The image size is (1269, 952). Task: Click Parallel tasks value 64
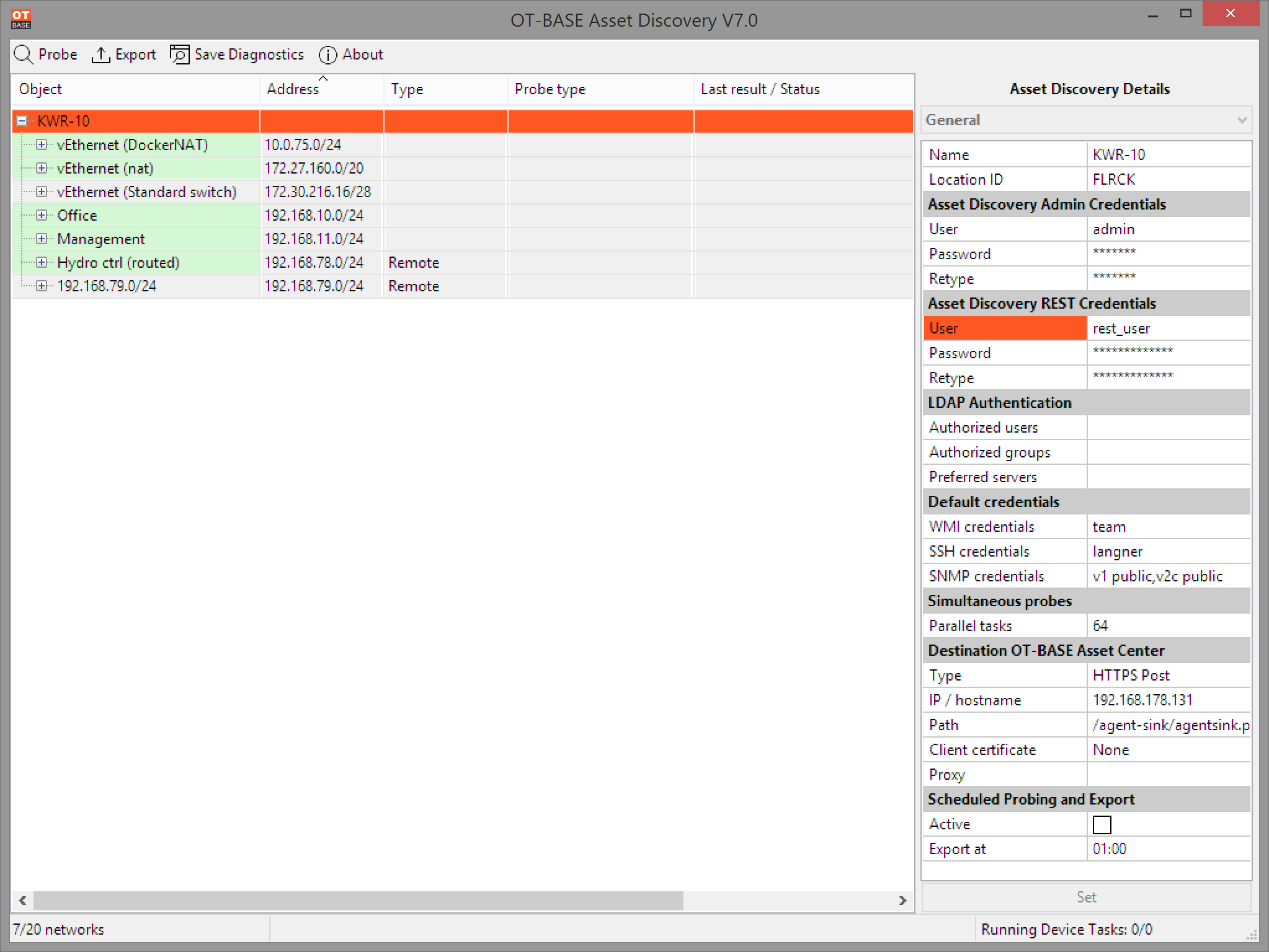pos(1169,625)
